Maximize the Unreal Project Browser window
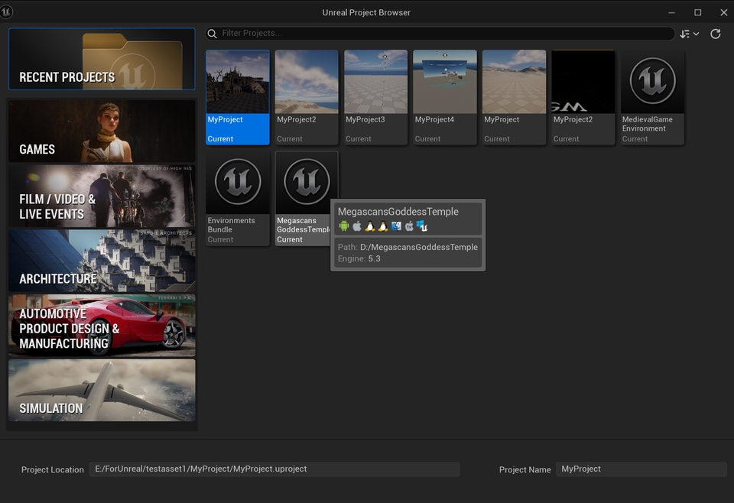734x503 pixels. coord(697,13)
